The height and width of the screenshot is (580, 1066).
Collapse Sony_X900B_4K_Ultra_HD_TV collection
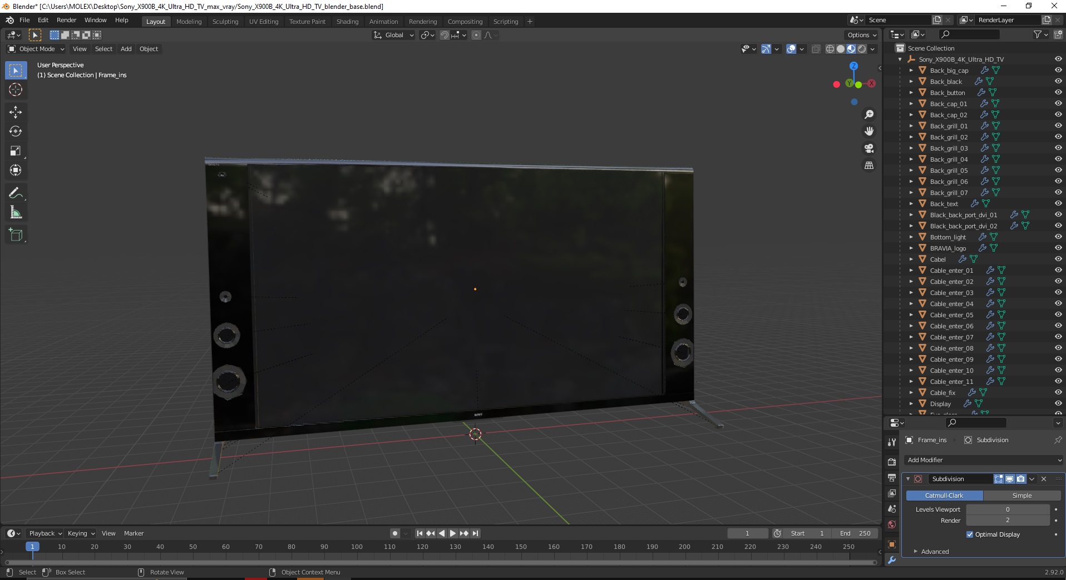900,59
